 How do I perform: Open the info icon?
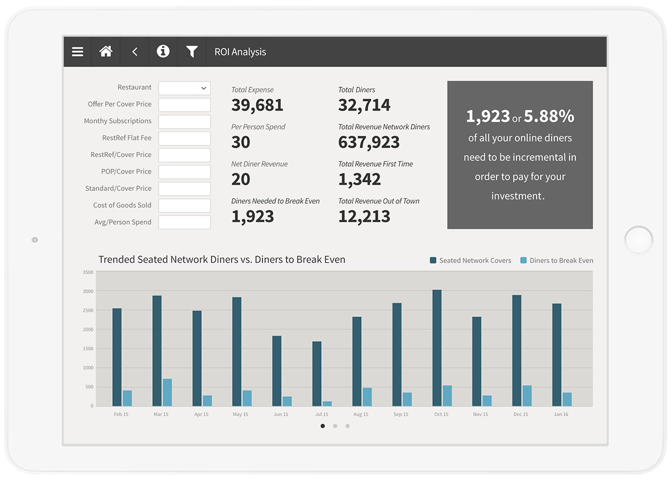(x=163, y=52)
